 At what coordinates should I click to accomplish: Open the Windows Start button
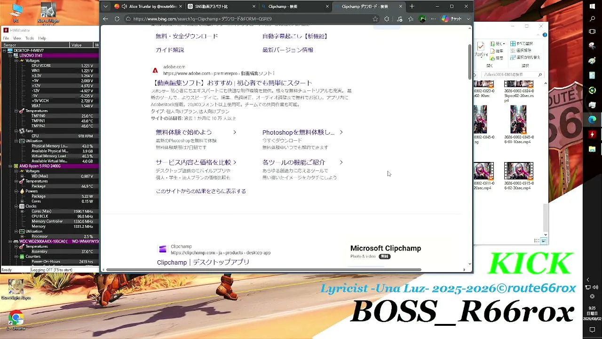point(592,6)
